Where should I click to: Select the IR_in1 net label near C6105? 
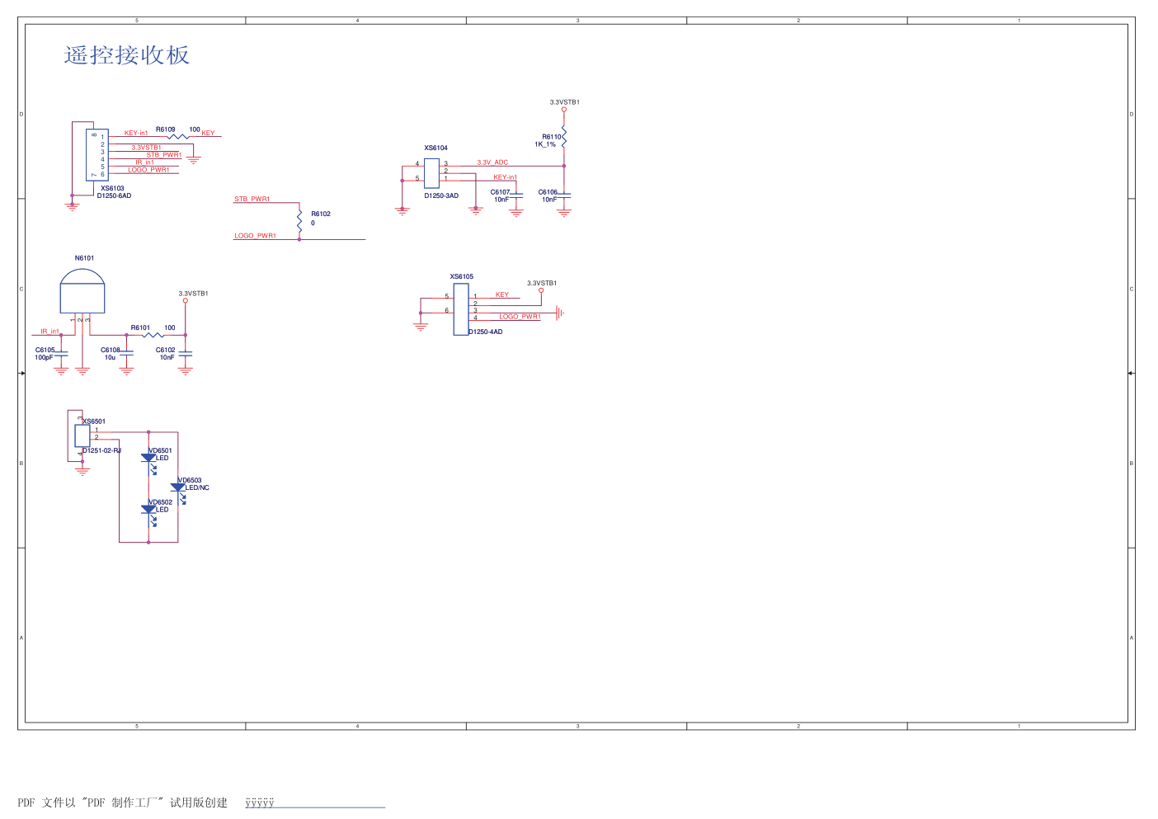coord(49,332)
